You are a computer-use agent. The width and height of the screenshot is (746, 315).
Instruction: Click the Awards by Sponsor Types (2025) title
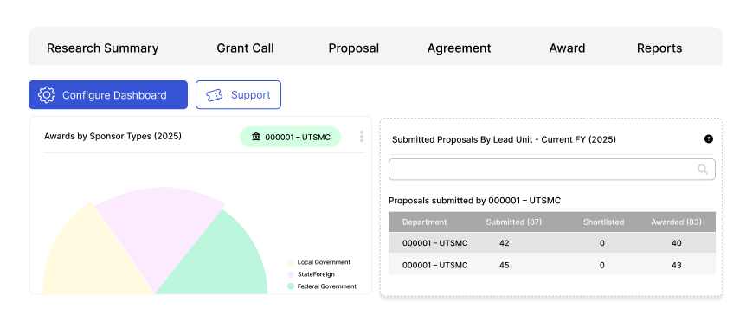point(113,136)
